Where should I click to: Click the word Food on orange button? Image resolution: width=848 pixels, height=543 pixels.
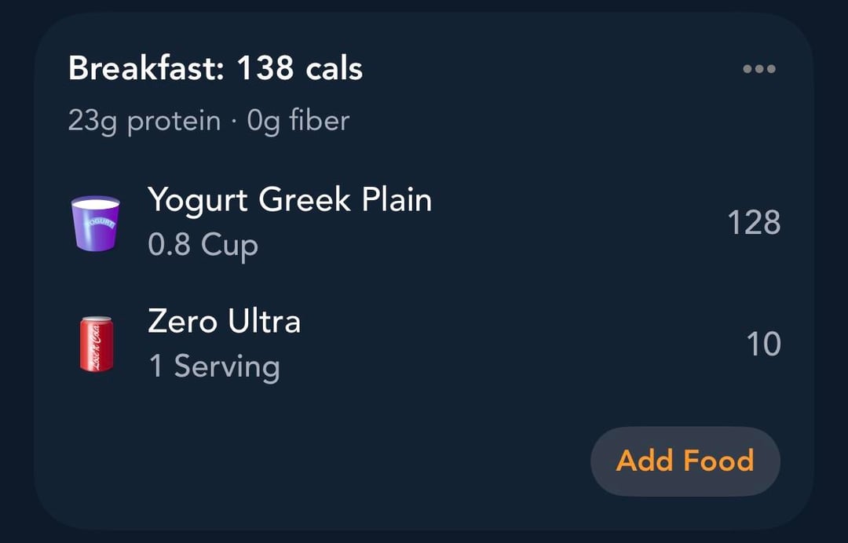[718, 461]
